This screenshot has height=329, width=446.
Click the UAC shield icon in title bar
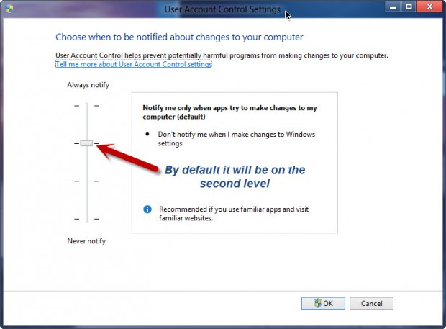9,9
